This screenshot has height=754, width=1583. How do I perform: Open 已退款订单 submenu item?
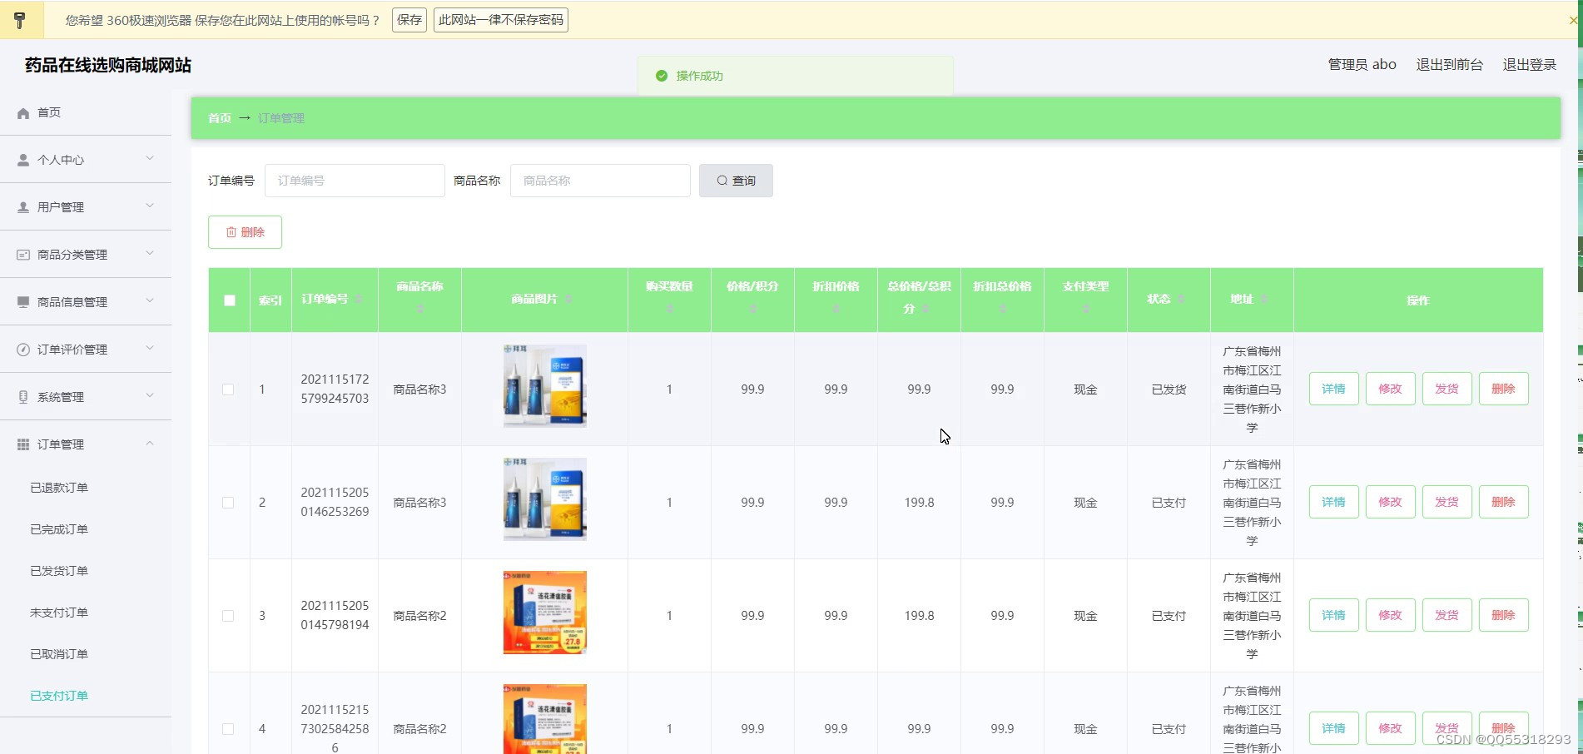point(59,488)
